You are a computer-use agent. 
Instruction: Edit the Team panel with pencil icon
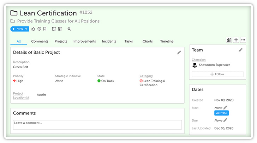click(240, 50)
